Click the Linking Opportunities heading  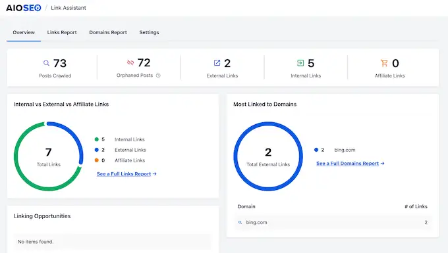pos(42,216)
